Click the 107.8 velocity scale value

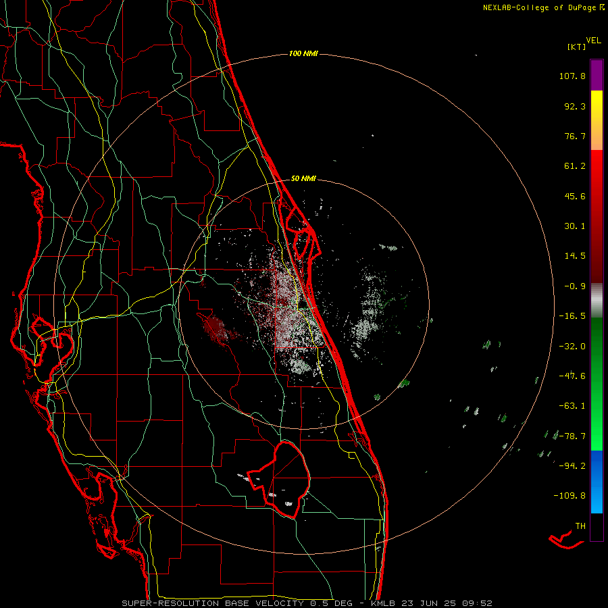572,76
